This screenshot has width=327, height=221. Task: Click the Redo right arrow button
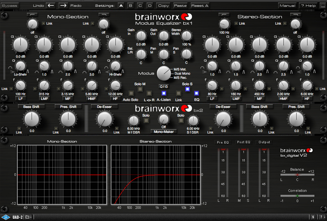[63, 6]
